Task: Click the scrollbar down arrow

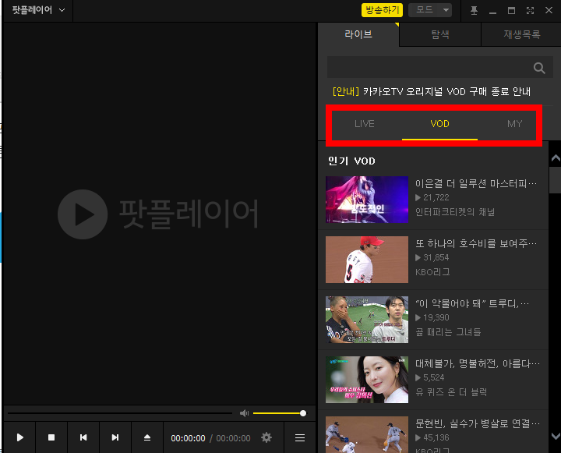Action: click(556, 436)
